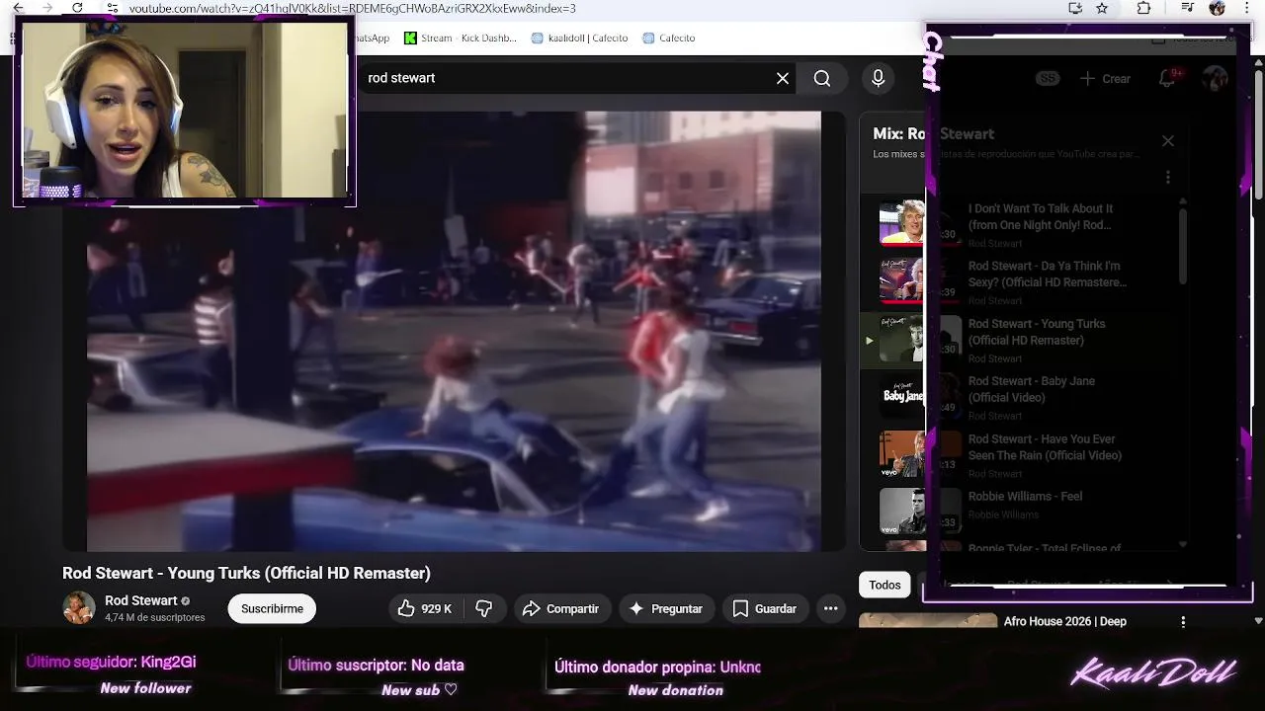Go forward with the browser forward arrow
The image size is (1265, 711).
tap(47, 8)
